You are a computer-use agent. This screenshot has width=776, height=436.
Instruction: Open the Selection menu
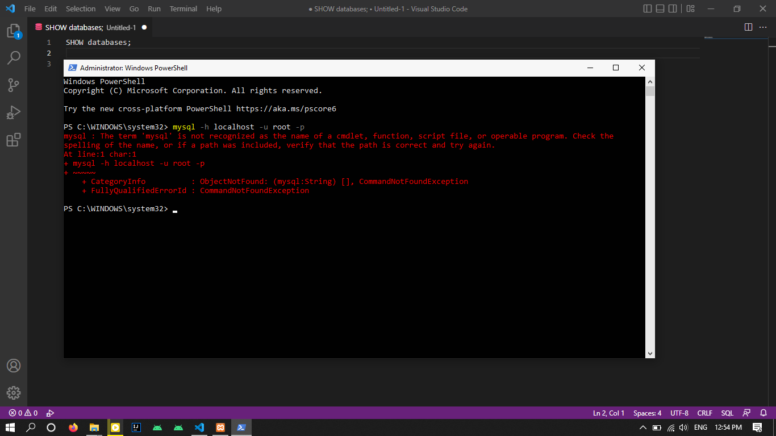click(x=81, y=9)
